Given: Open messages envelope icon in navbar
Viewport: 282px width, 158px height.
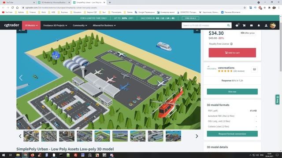Looking at the screenshot, I should tap(252, 25).
